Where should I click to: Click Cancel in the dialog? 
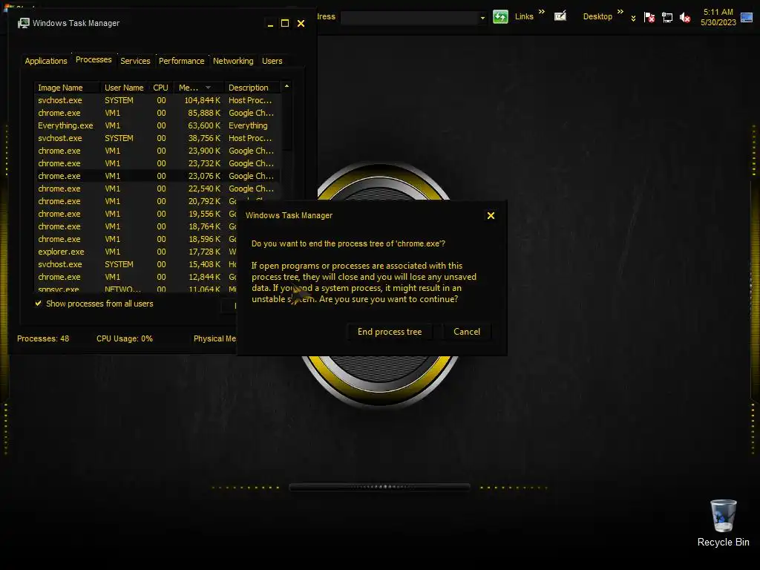coord(467,332)
